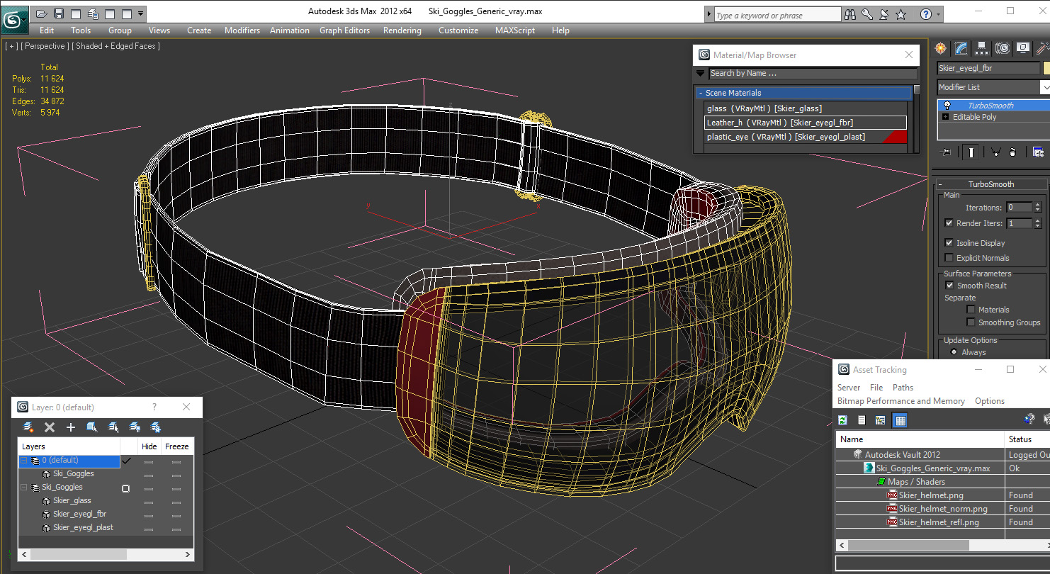Open the Quick Access toolbar dropdown arrow

141,13
